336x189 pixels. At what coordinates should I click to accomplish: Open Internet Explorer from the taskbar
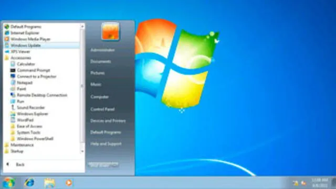pyautogui.click(x=29, y=183)
